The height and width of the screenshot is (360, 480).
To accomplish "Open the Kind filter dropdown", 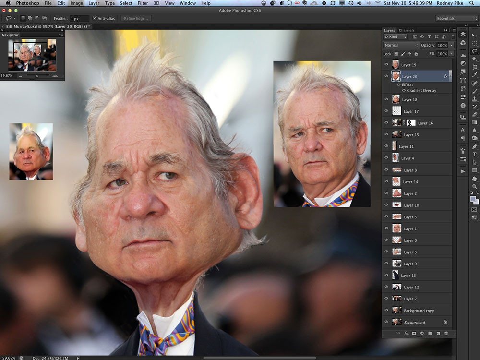I will pos(395,37).
